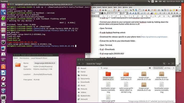The width and height of the screenshot is (184, 103).
Task: Go back in the Files window
Action: (x=79, y=64)
